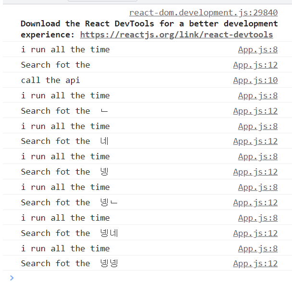Open App.js:12 link for 'Search fot the 넹네'
This screenshot has height=282, width=292.
tap(255, 233)
